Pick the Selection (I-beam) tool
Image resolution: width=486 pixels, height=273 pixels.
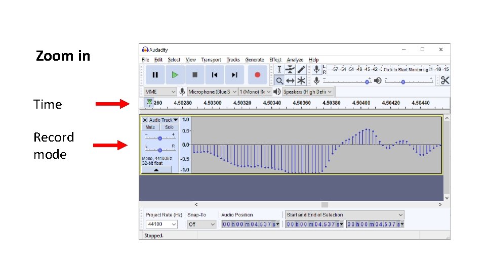(x=279, y=70)
